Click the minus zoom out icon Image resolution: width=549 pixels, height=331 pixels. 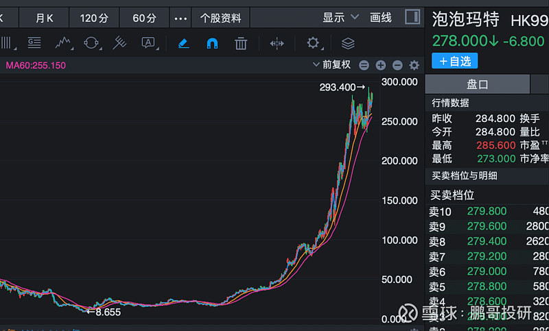pos(397,65)
